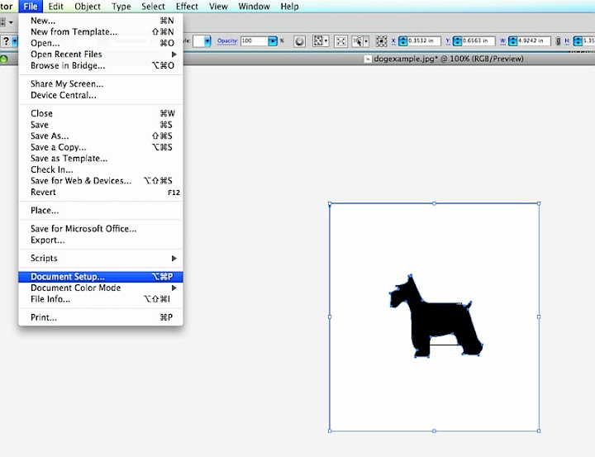Expand the Style swatch dropdown
Image resolution: width=595 pixels, height=457 pixels.
coord(207,40)
